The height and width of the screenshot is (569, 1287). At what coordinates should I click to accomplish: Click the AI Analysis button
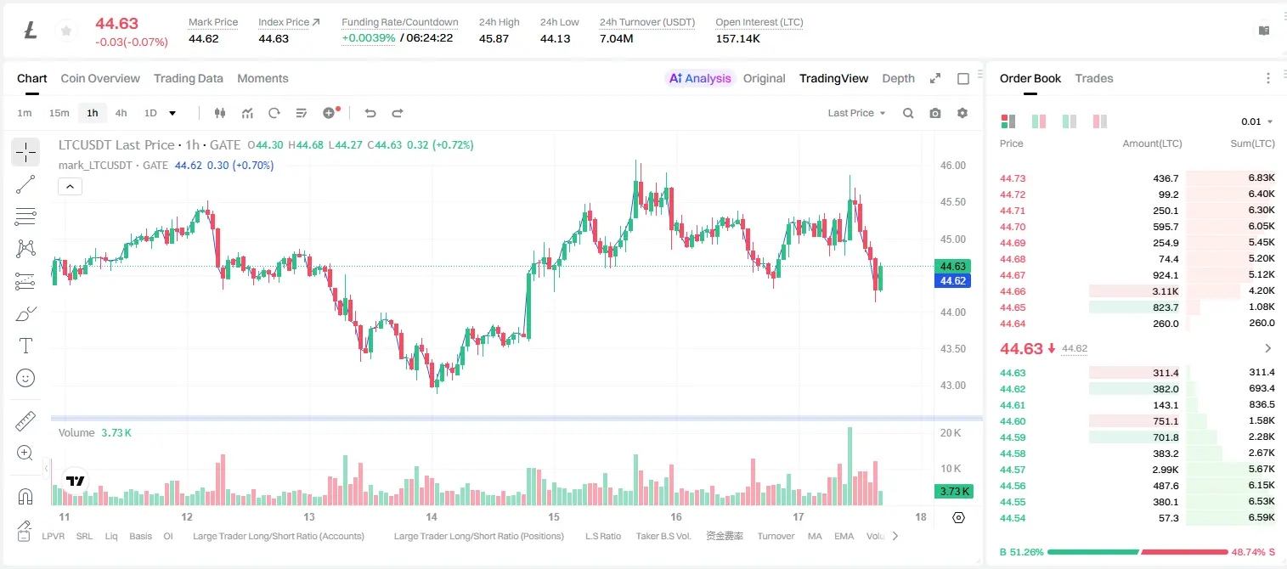[700, 78]
